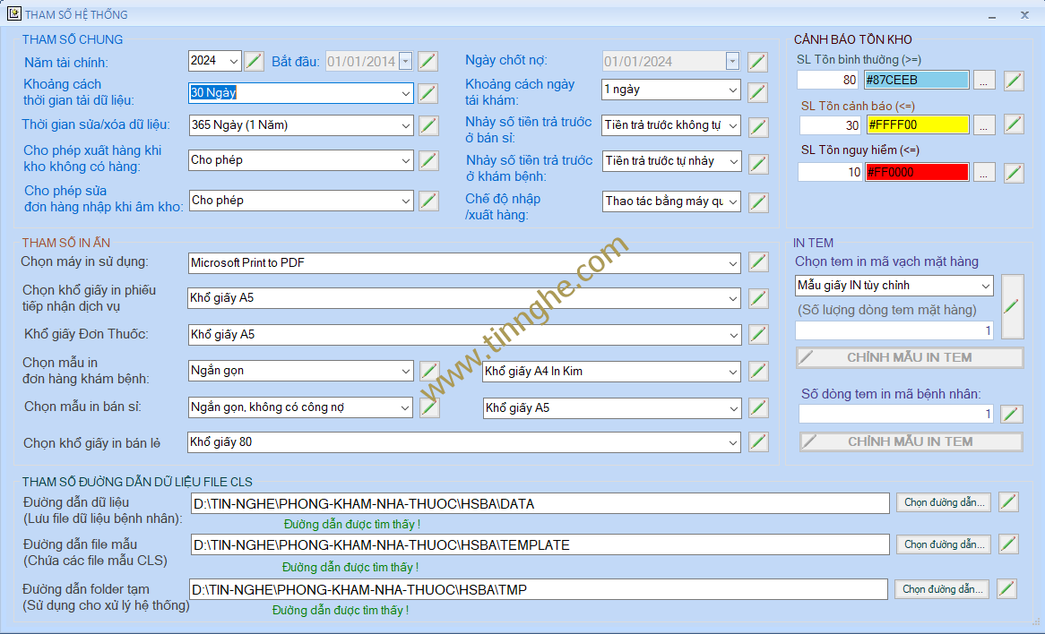Click the #87CEEB blue color field

pyautogui.click(x=916, y=80)
